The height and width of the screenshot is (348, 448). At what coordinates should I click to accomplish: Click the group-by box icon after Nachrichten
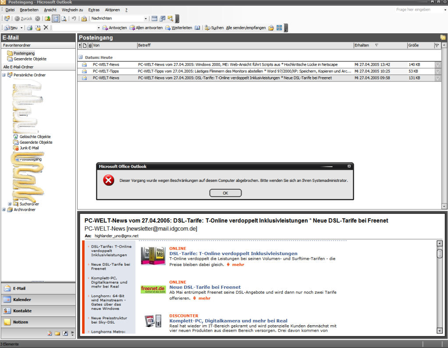154,18
